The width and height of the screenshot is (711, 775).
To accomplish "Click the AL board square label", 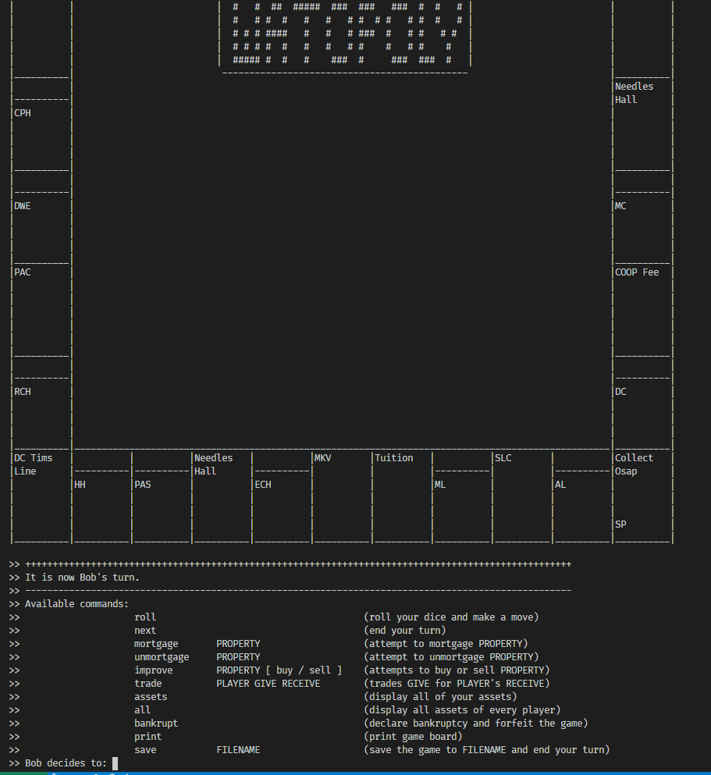I will (x=560, y=485).
